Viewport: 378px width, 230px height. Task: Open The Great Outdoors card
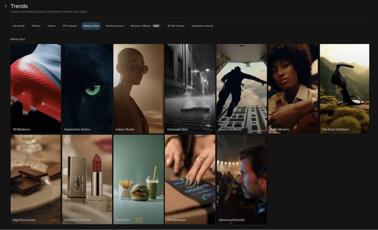pyautogui.click(x=345, y=89)
